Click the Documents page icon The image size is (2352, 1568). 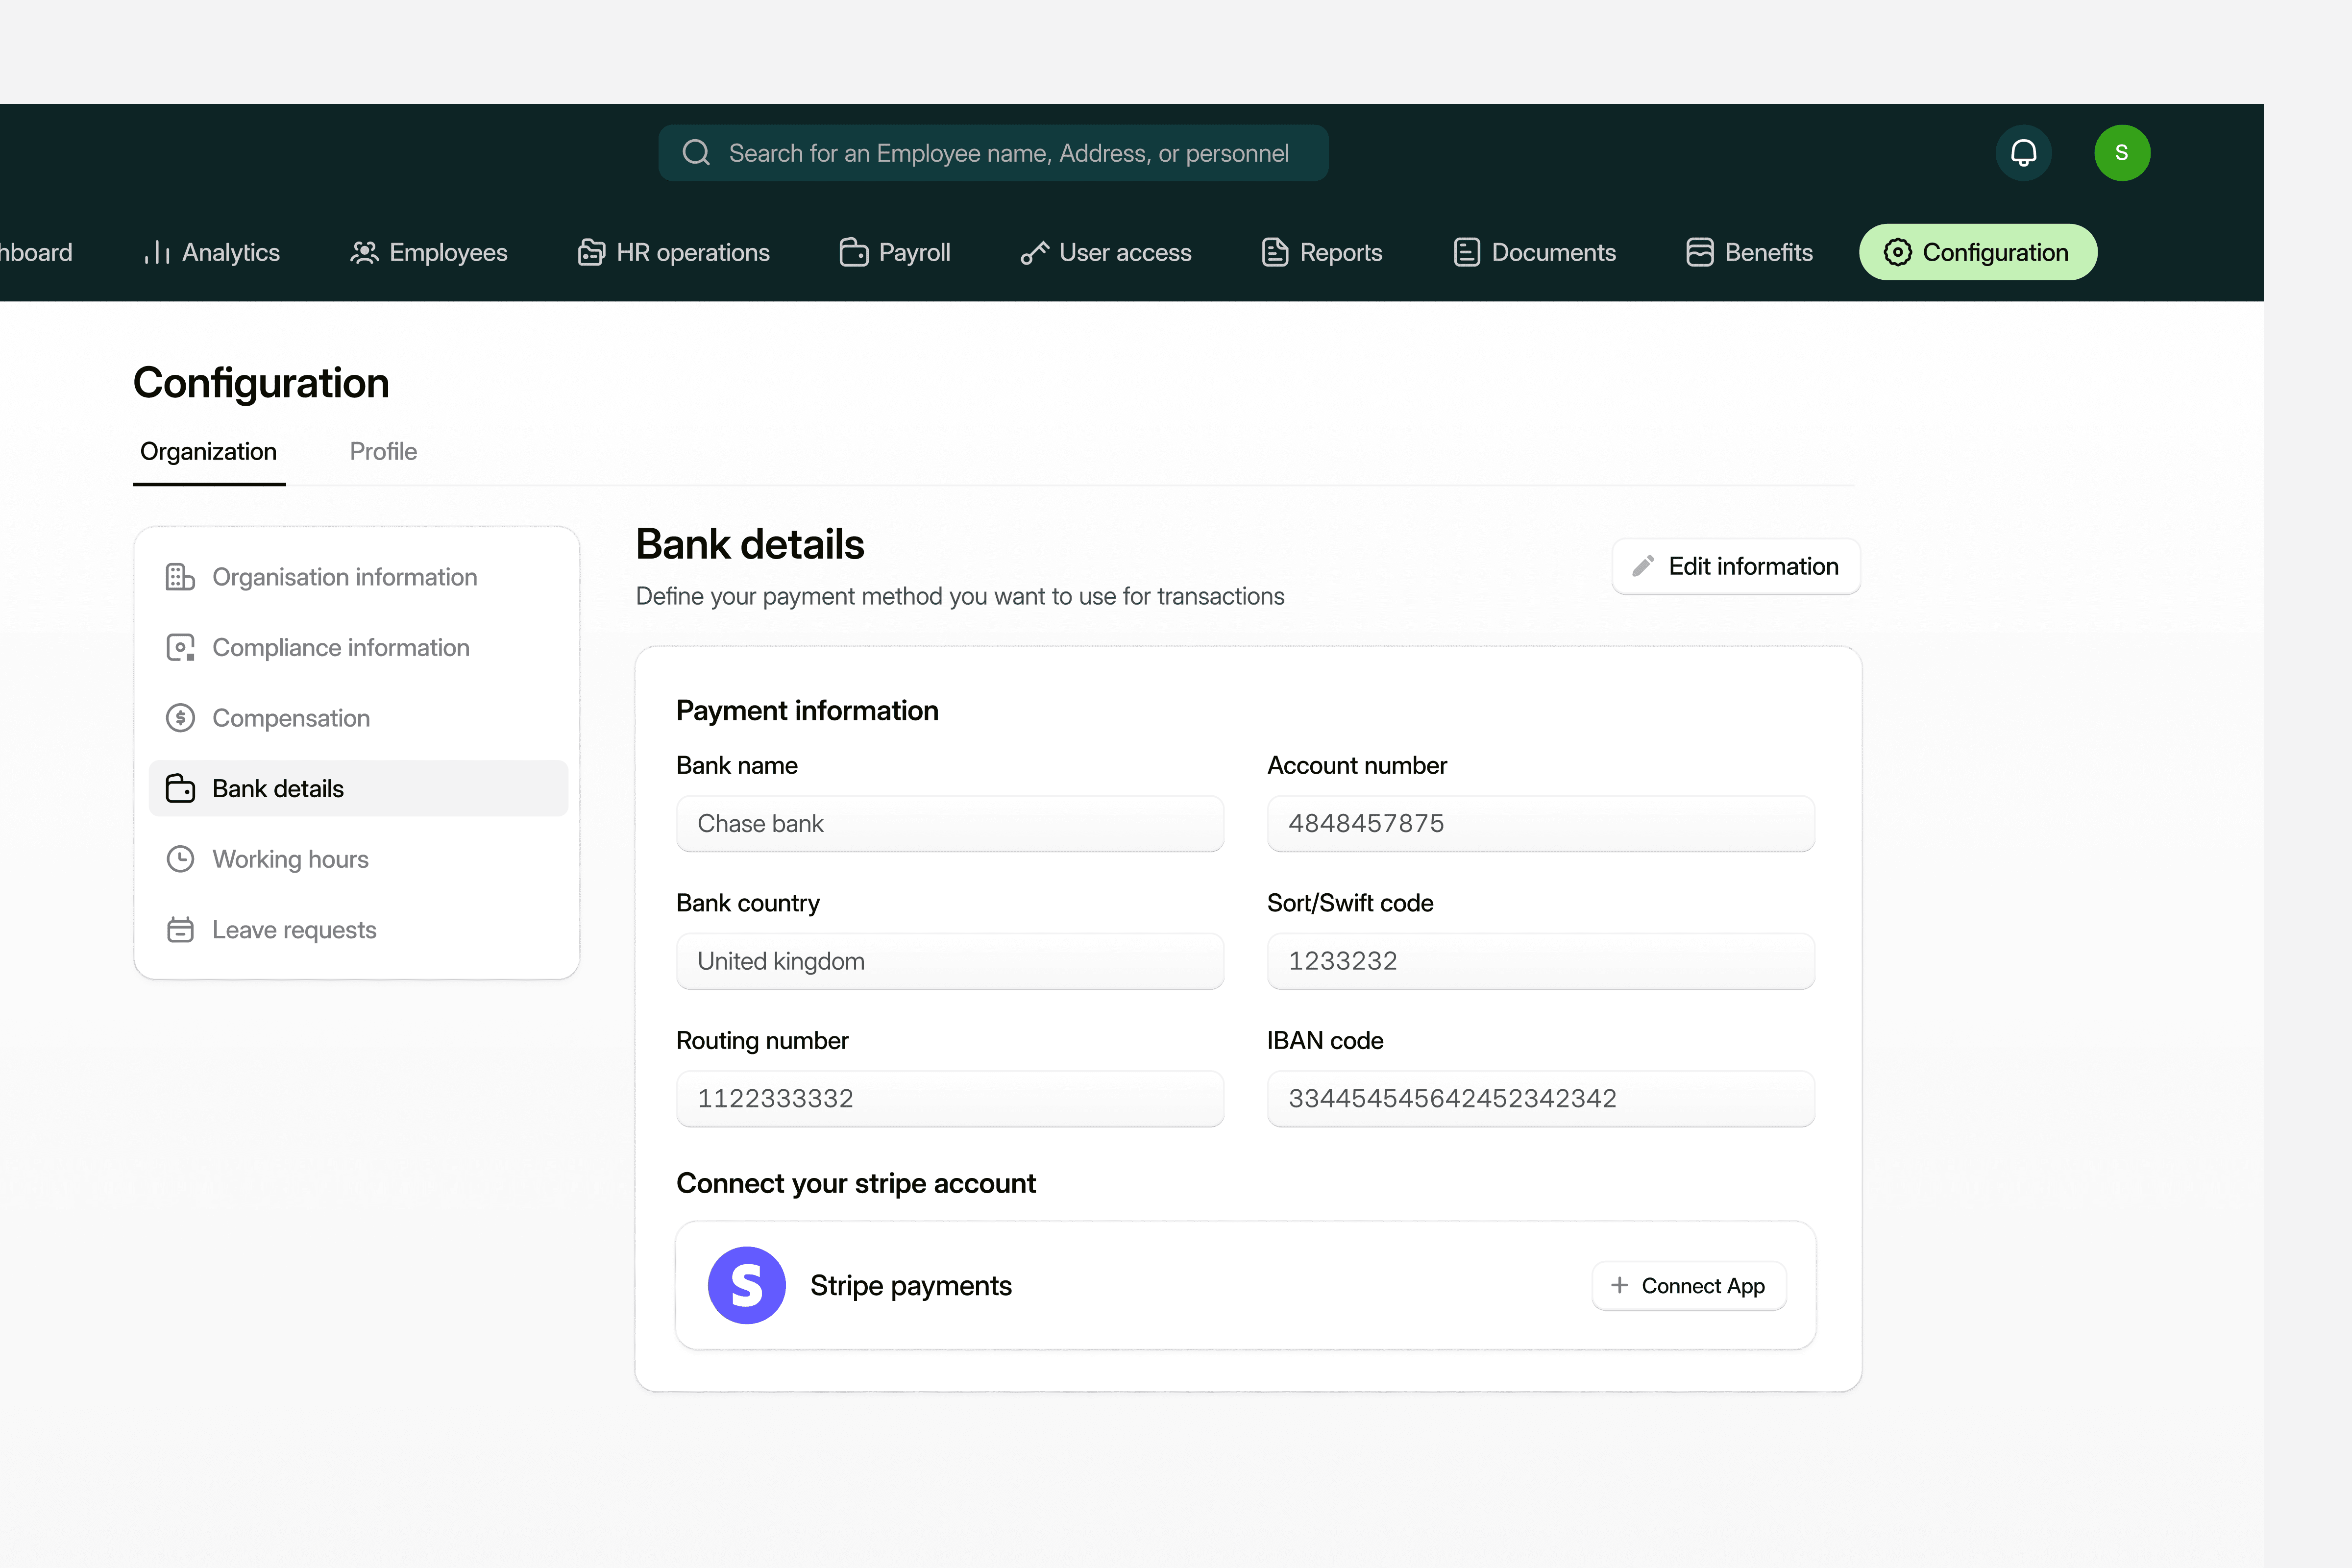[1466, 253]
